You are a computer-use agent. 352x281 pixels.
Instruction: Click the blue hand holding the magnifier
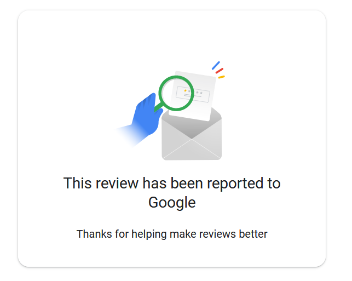(146, 115)
